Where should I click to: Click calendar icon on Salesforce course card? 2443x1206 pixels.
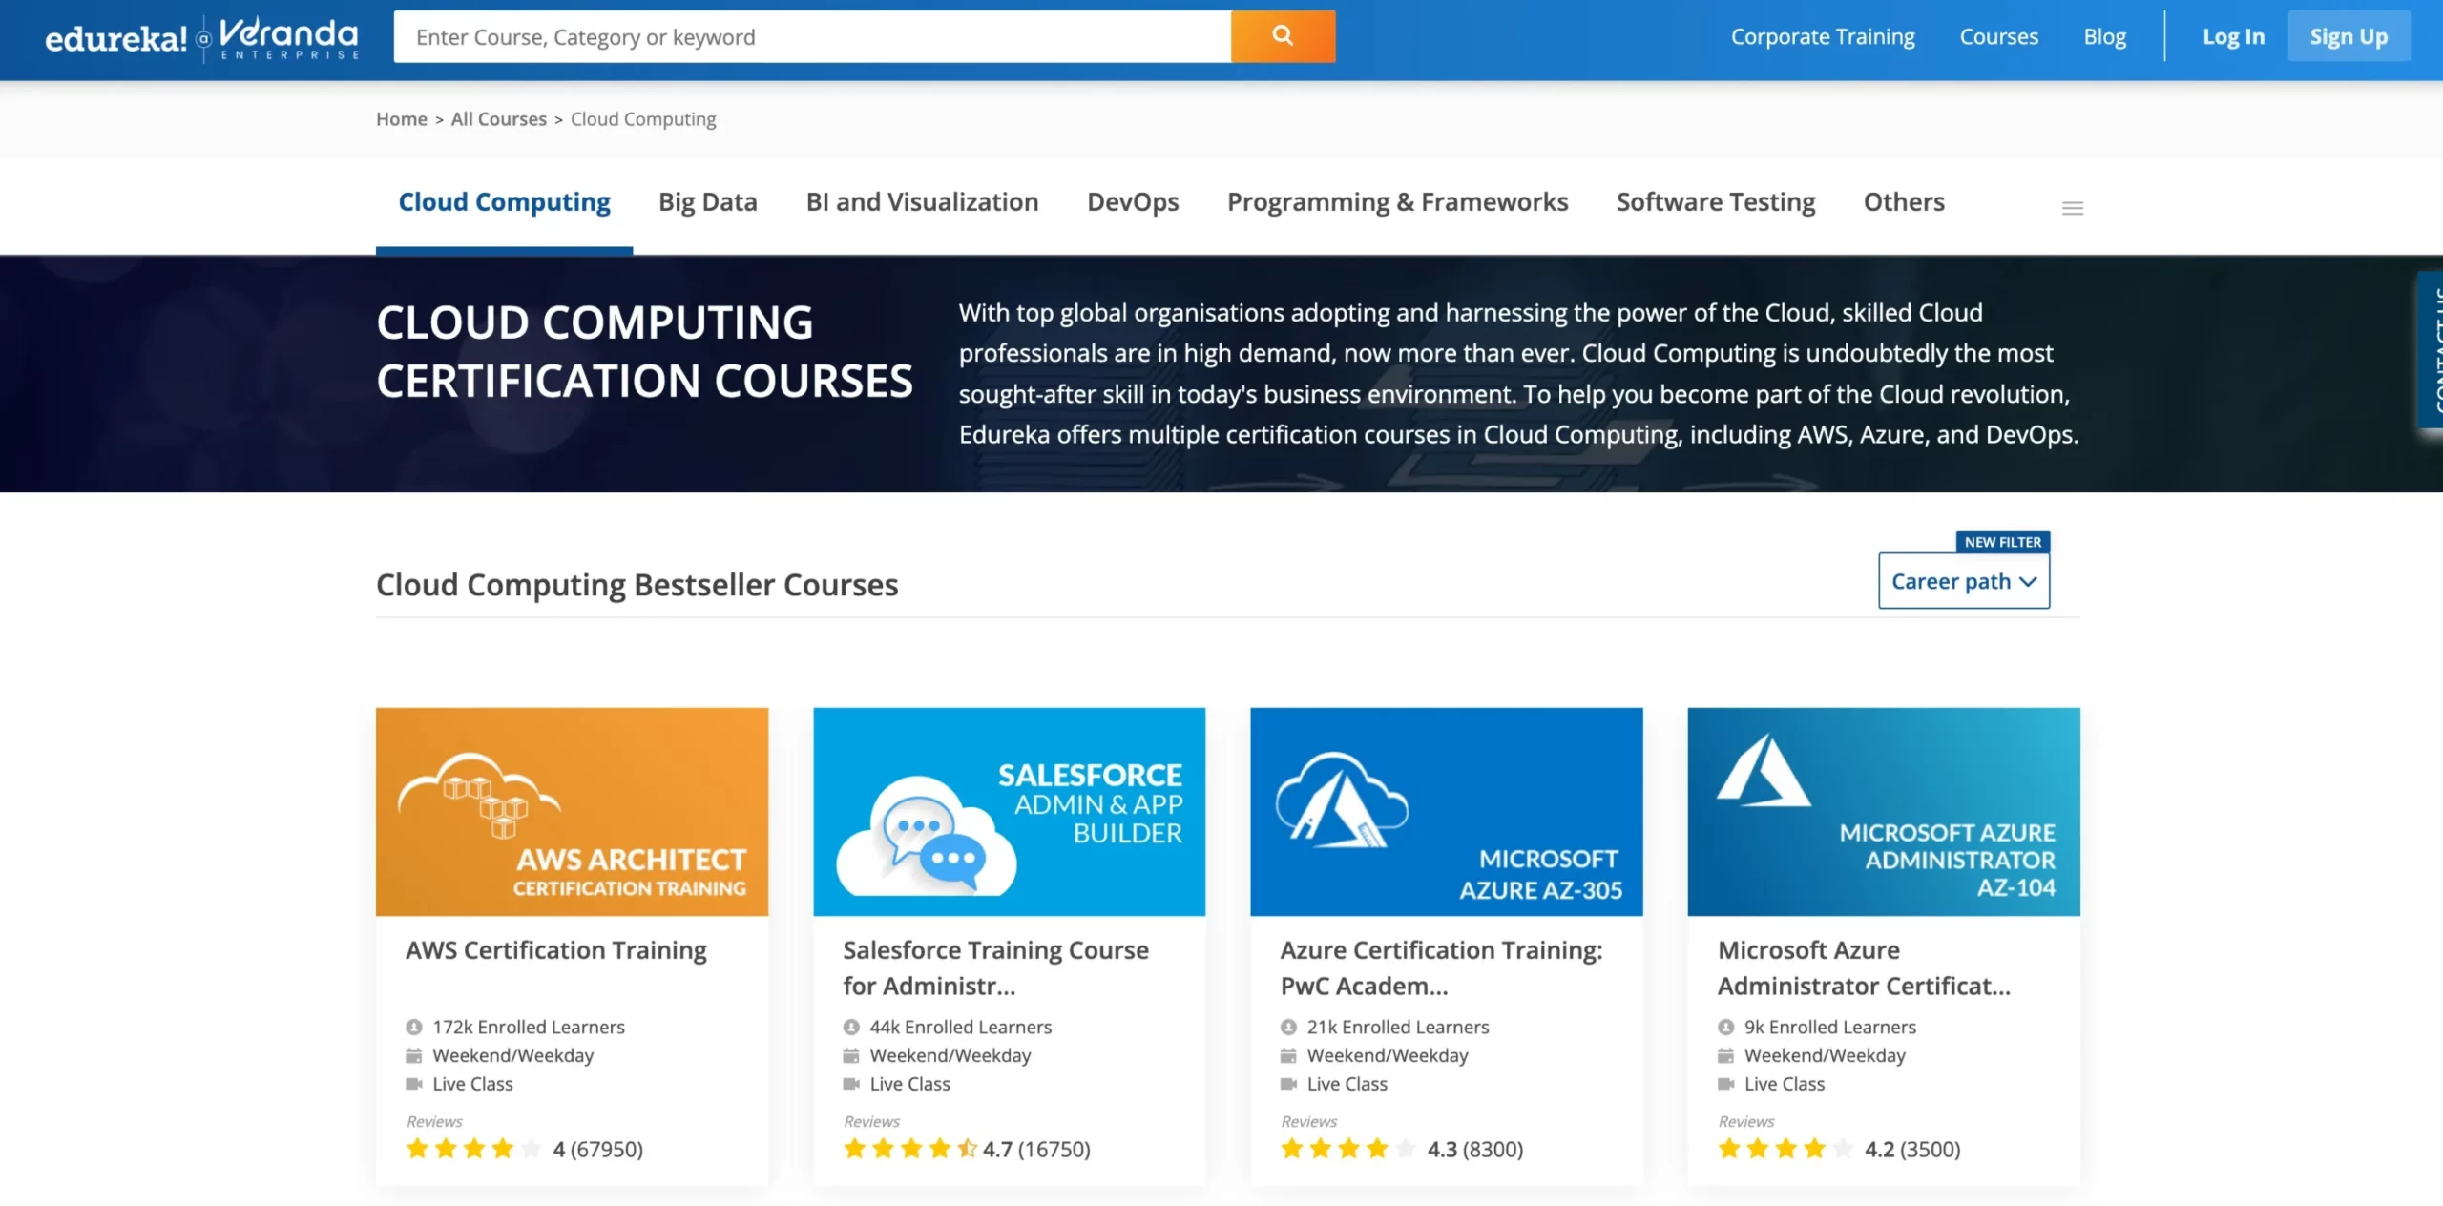click(850, 1055)
